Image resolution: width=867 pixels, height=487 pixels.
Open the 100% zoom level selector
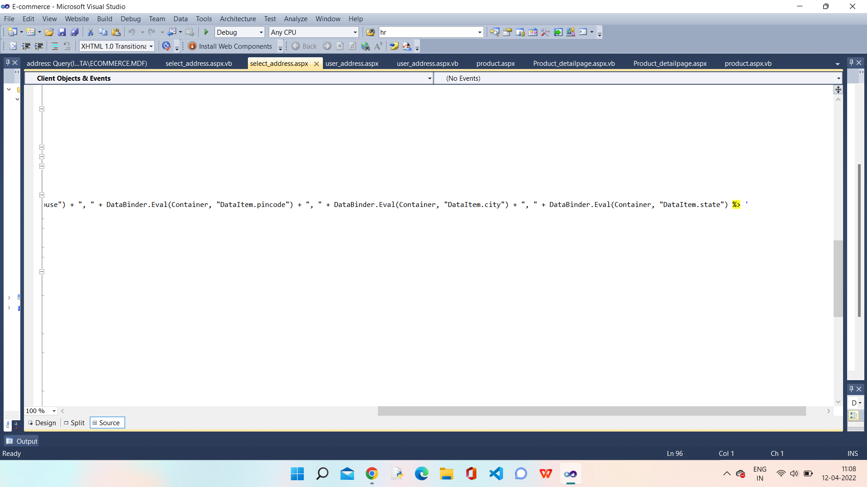click(54, 411)
